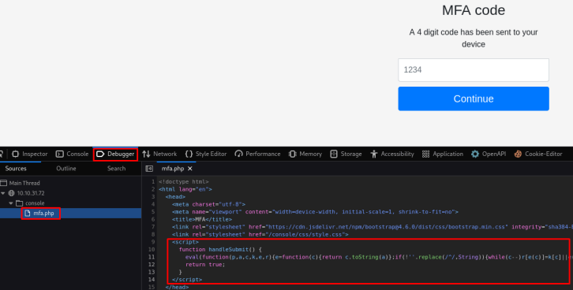
Task: Collapse the console folder arrow
Action: pyautogui.click(x=11, y=203)
